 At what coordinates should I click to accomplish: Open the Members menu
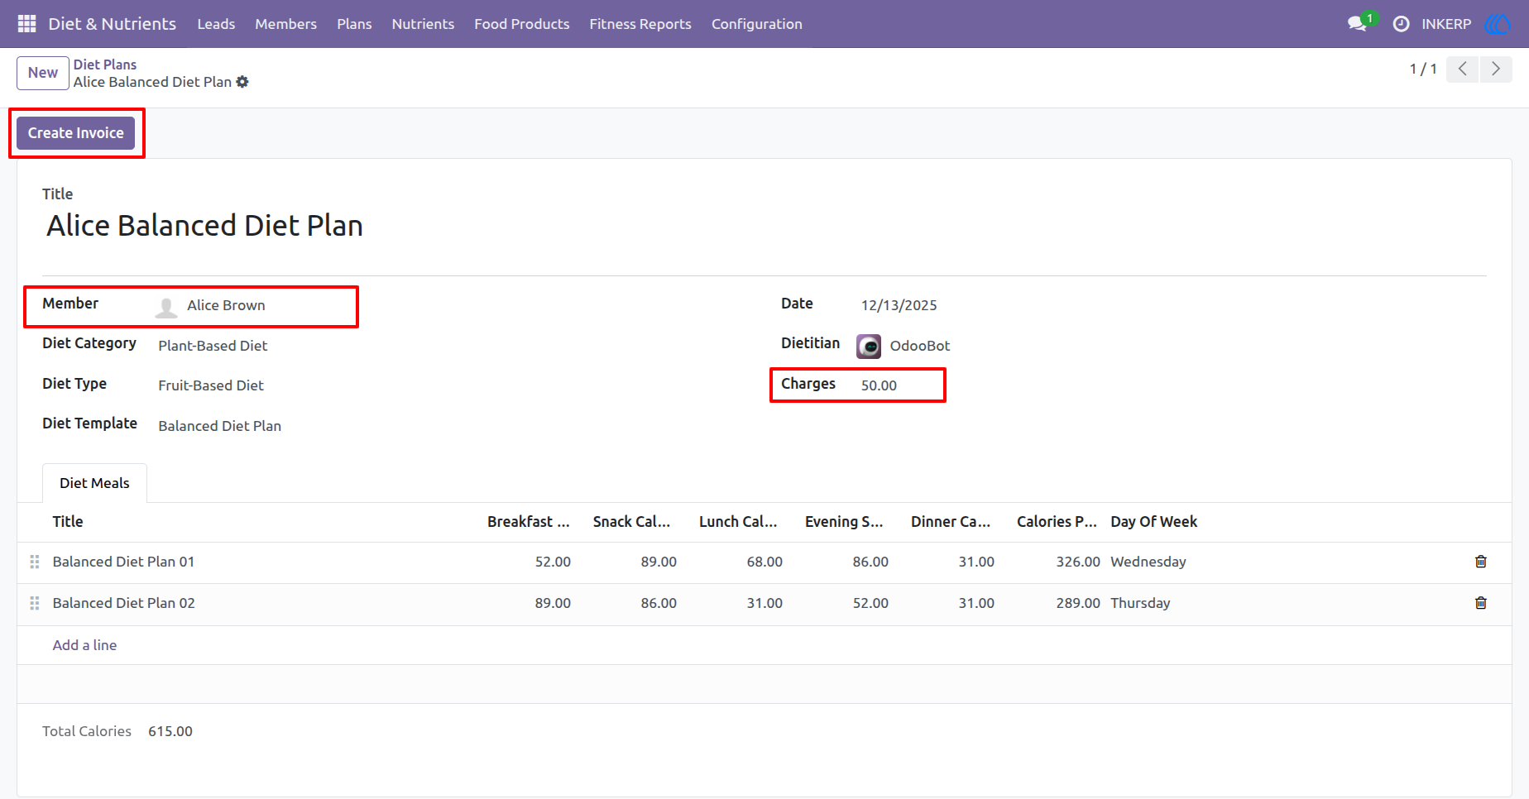click(x=286, y=24)
